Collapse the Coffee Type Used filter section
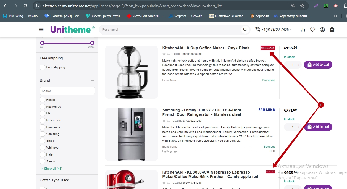The width and height of the screenshot is (347, 189). 93,180
